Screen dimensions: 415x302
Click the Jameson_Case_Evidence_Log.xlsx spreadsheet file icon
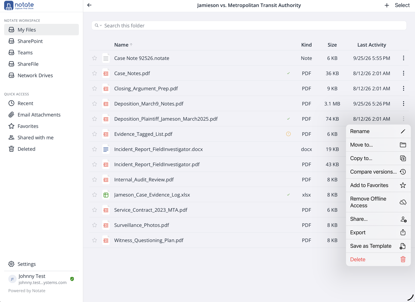(106, 195)
